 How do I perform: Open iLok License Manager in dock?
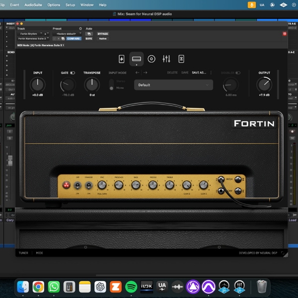pos(147,287)
